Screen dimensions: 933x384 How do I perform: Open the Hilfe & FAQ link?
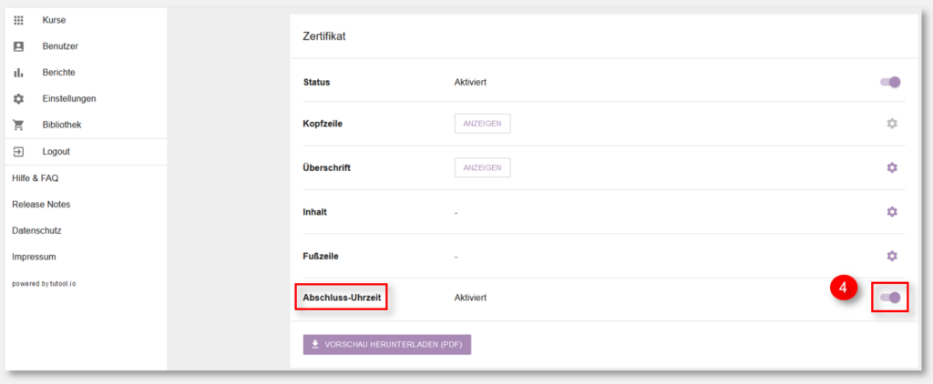36,177
